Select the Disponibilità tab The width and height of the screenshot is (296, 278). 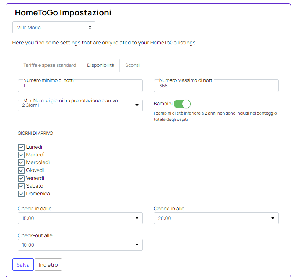(x=101, y=65)
